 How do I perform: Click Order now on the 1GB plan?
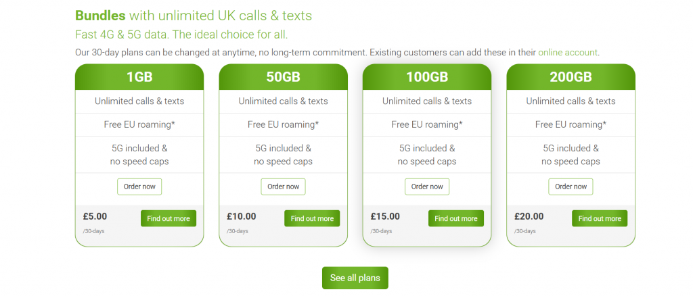(x=139, y=187)
